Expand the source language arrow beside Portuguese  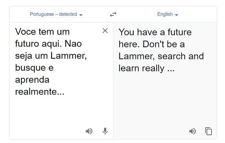pyautogui.click(x=81, y=15)
